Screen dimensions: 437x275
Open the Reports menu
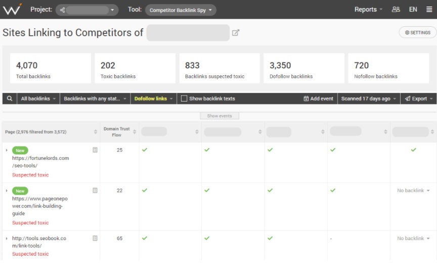(x=368, y=10)
